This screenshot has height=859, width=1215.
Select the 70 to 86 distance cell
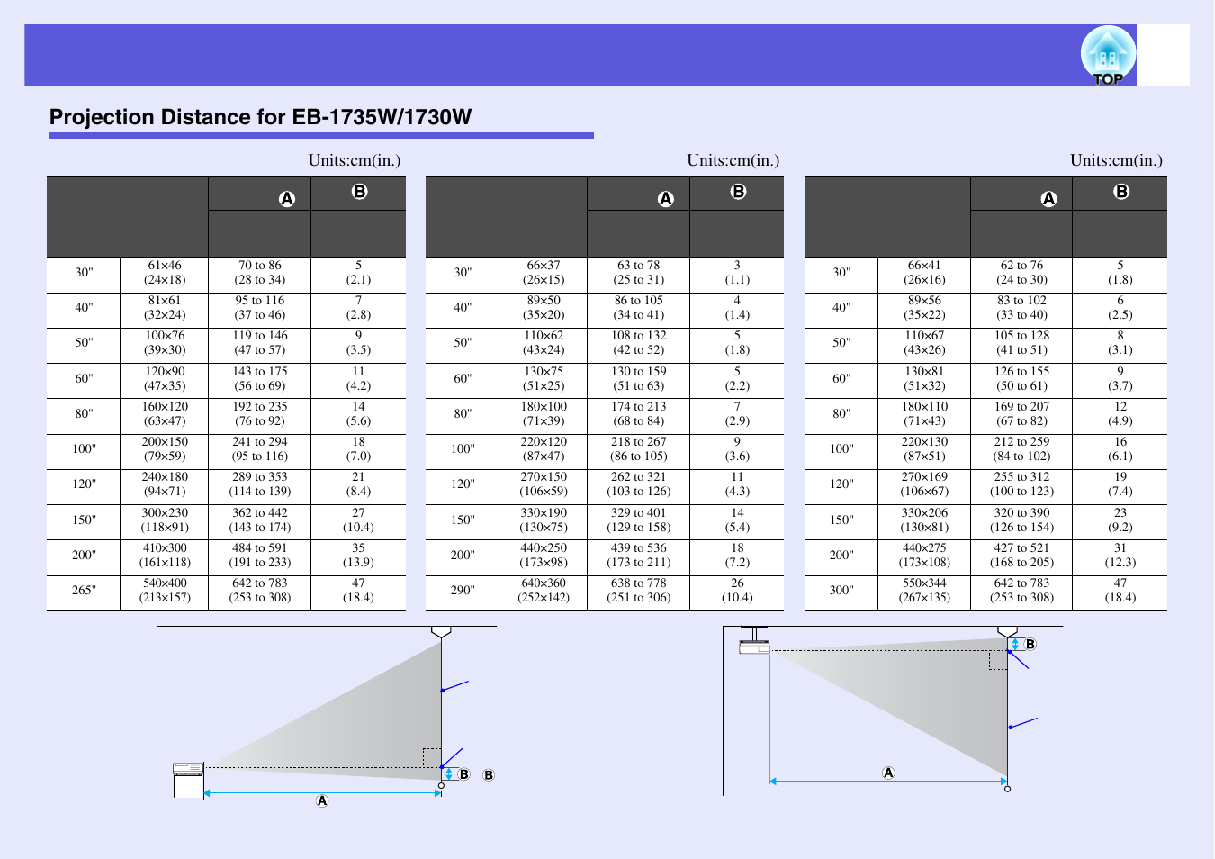tap(260, 273)
